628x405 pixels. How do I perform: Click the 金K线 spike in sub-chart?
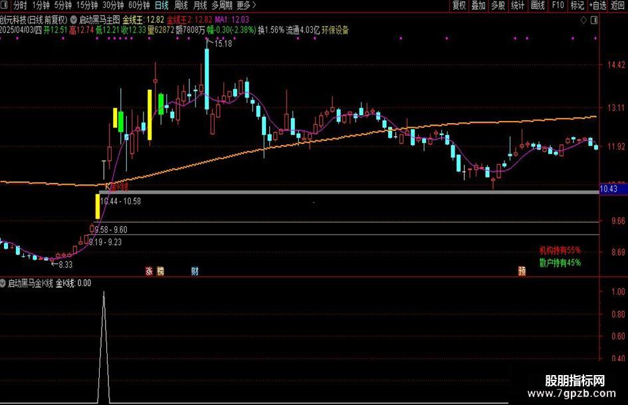104,347
